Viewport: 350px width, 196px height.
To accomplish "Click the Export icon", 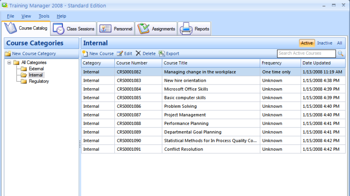I will coord(162,53).
